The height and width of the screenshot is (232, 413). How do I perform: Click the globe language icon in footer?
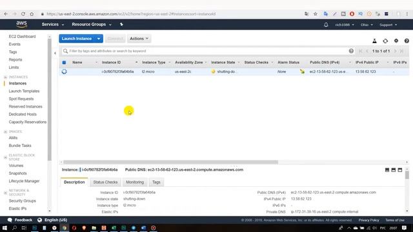tap(39, 220)
